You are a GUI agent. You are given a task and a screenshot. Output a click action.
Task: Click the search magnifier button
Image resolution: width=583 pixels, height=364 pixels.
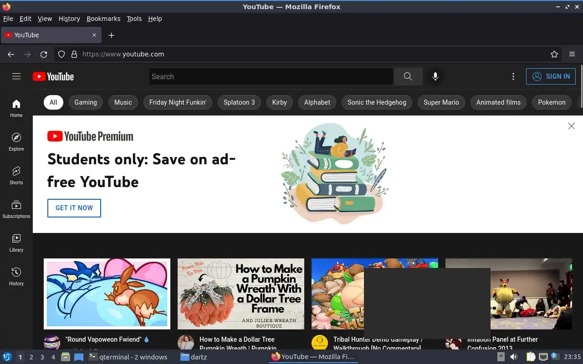(x=408, y=76)
